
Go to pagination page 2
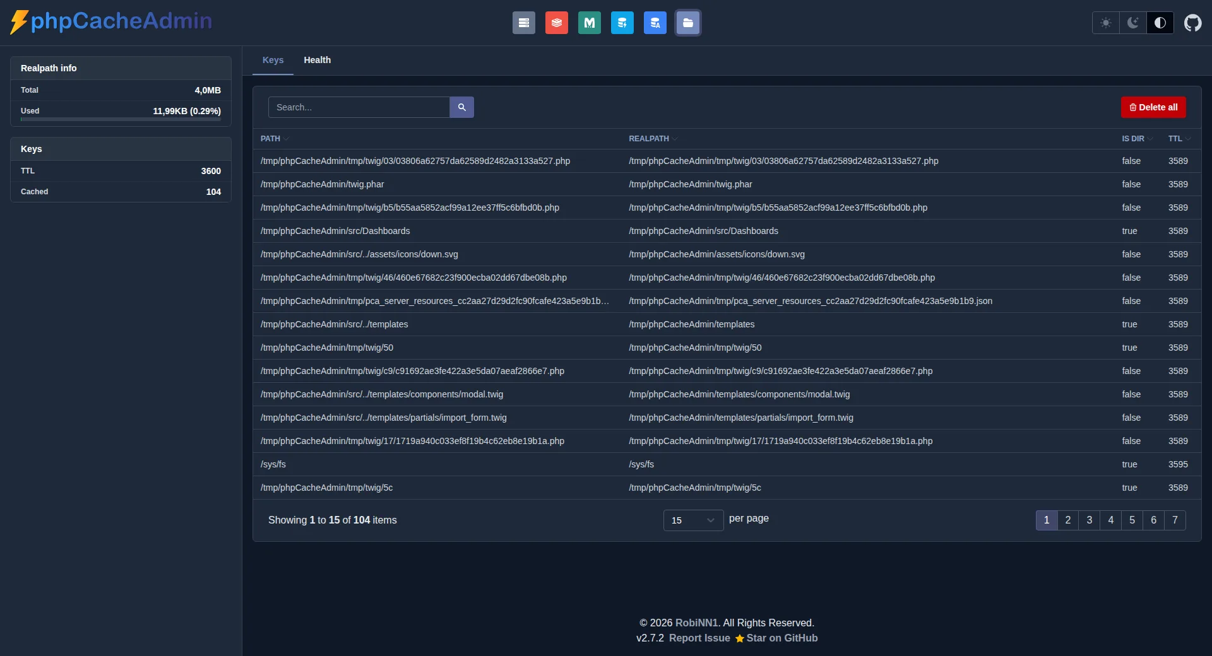[1068, 520]
